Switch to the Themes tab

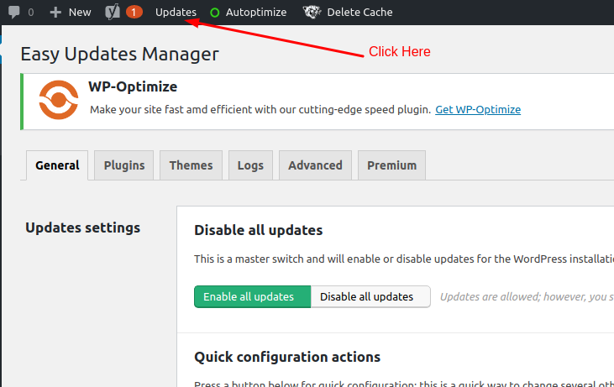192,165
